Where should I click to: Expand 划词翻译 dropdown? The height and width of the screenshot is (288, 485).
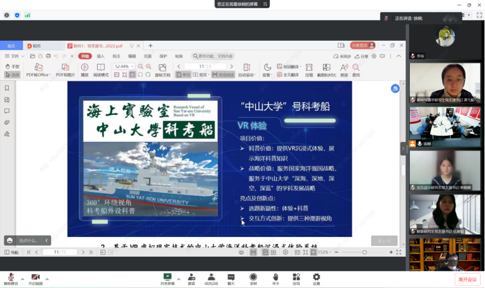point(300,67)
